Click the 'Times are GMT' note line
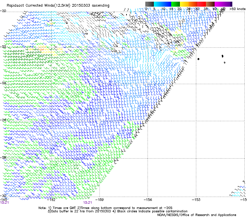 (105, 208)
